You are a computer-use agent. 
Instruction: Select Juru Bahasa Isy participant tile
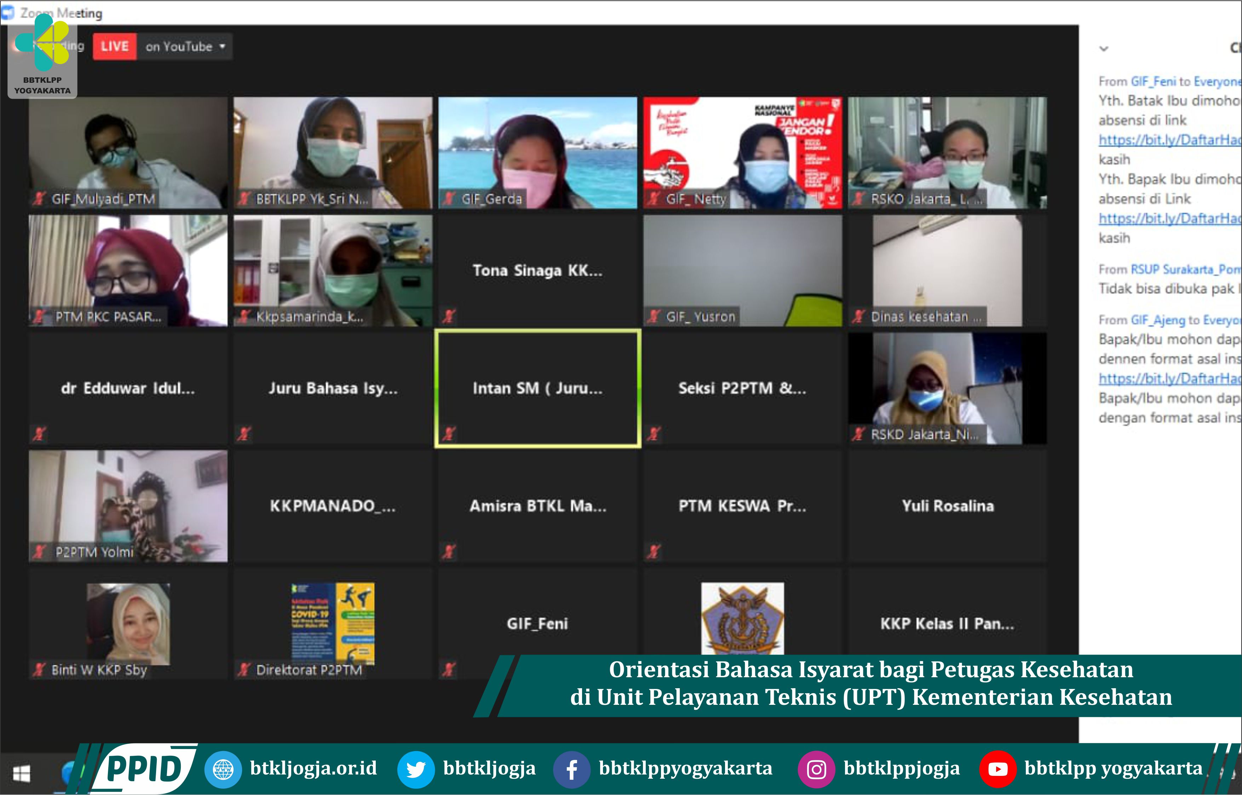tap(333, 388)
